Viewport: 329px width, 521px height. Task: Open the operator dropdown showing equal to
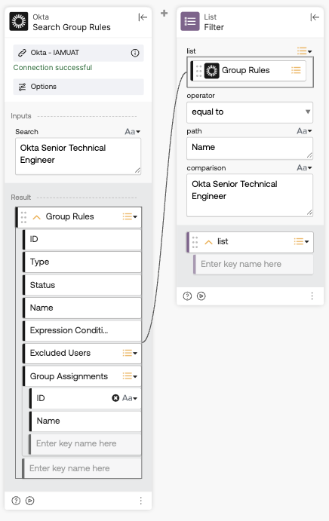tap(250, 112)
